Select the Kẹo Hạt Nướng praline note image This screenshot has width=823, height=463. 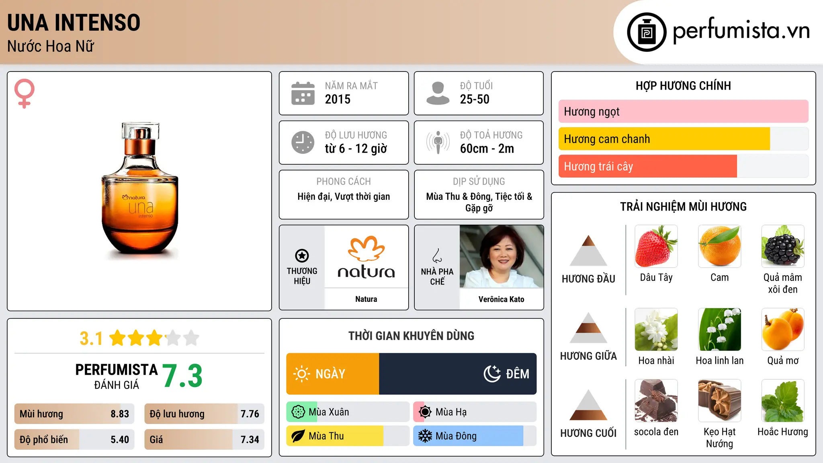[x=719, y=401]
